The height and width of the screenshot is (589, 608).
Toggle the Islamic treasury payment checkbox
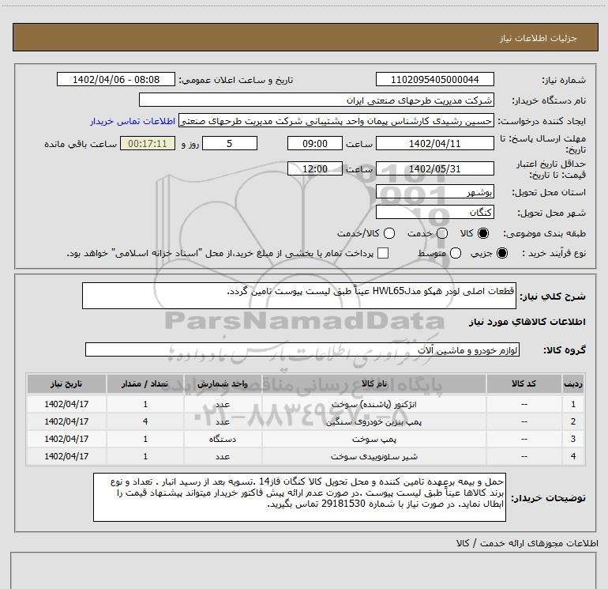point(383,253)
